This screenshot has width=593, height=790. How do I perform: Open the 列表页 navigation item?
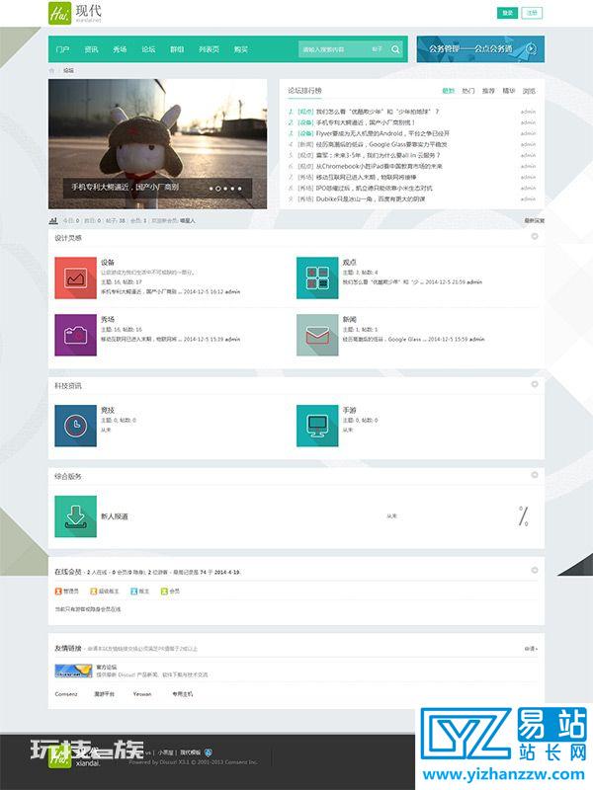pos(209,49)
